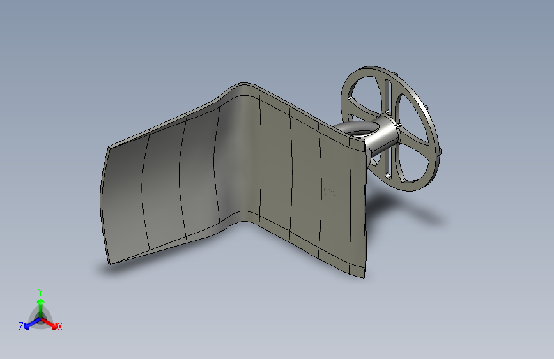Select the top edge thickness of the left wing
This screenshot has height=359, width=554.
pos(162,124)
